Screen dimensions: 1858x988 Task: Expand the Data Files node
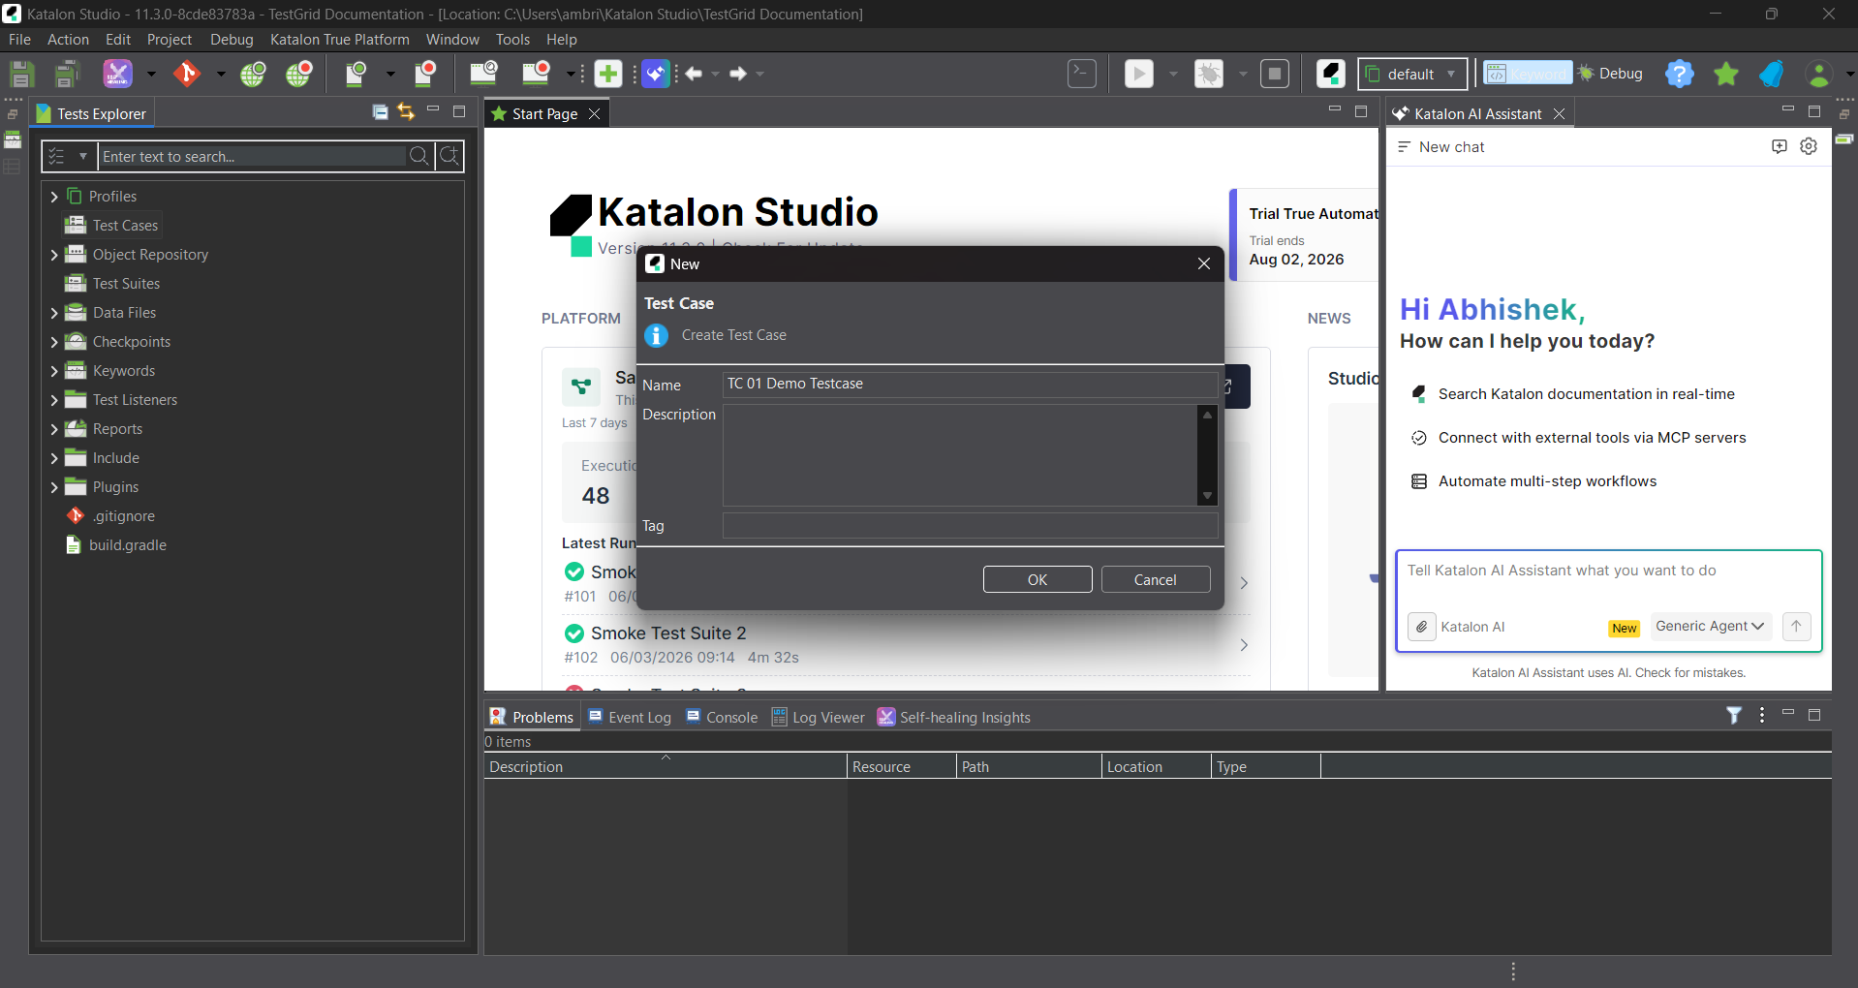(54, 313)
